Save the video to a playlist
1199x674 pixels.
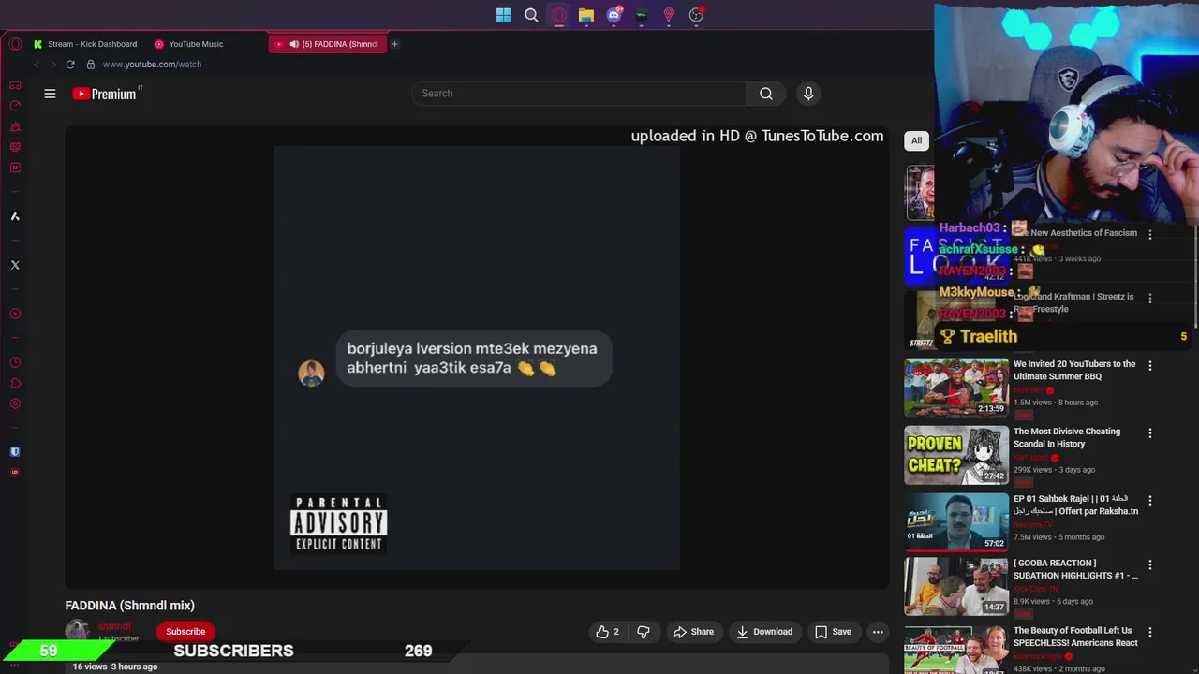point(834,632)
